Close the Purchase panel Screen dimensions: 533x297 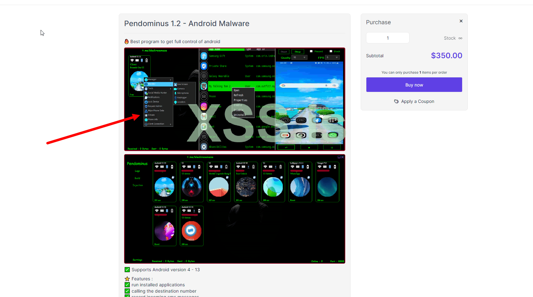[x=461, y=21]
